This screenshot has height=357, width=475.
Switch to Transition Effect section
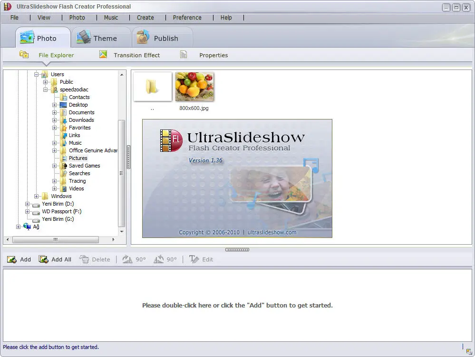136,55
